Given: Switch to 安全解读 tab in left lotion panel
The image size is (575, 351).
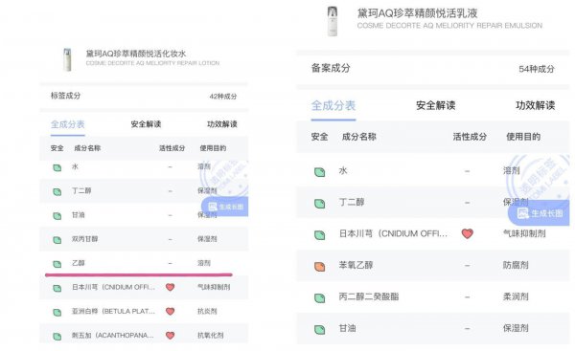Looking at the screenshot, I should 146,124.
